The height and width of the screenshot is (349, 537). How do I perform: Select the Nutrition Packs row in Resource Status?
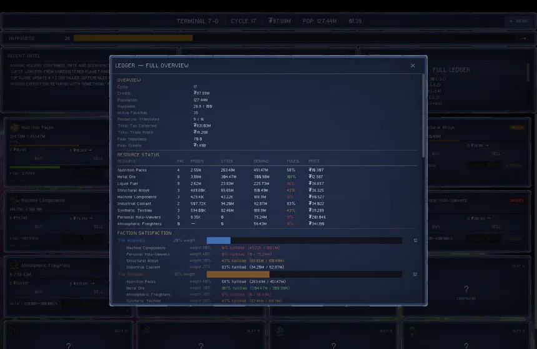tap(267, 170)
